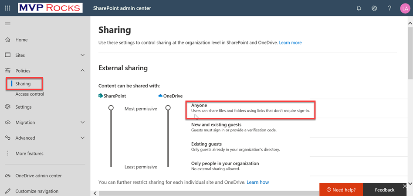Click the SharePoint sharing slider handle
Viewport: 413px width, 196px height.
pos(111,107)
